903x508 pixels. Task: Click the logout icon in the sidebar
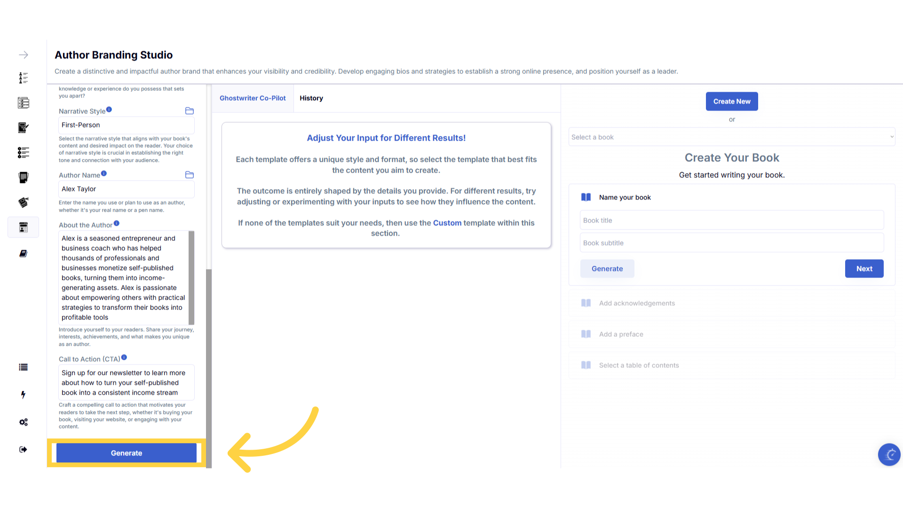point(23,449)
